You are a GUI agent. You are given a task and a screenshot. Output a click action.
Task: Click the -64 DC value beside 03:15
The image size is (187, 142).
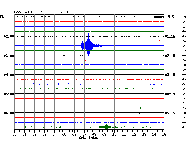(184, 74)
